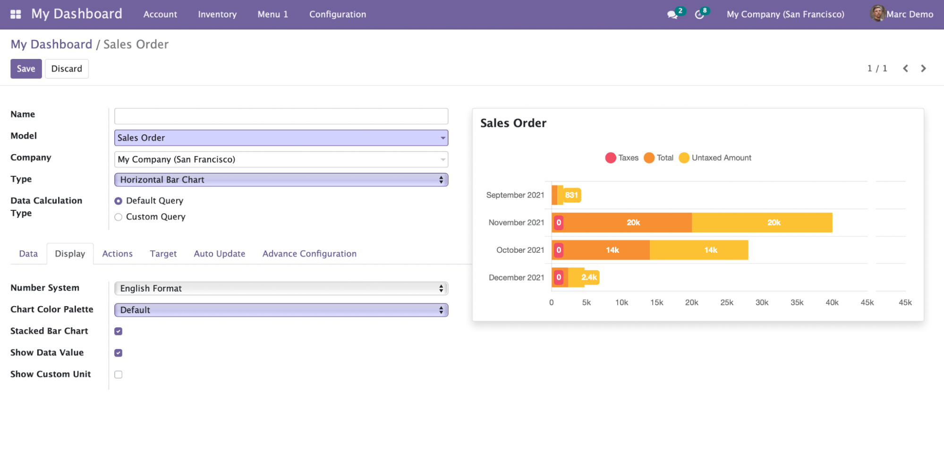Select Default Query radio option
The image size is (944, 450).
tap(119, 201)
